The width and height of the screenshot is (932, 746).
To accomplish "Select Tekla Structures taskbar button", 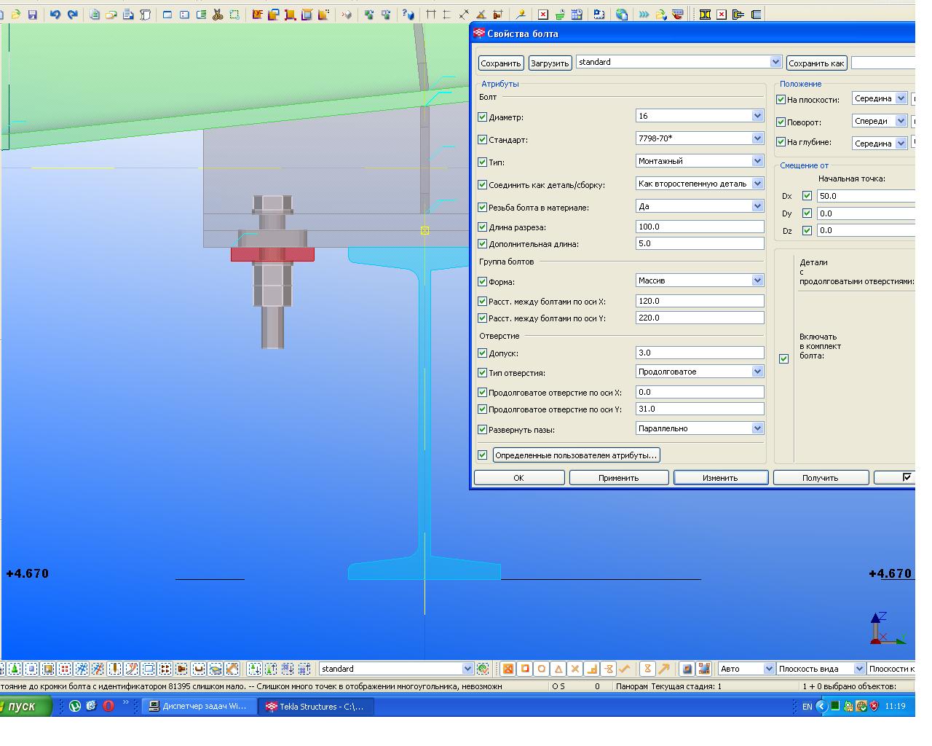I will (315, 706).
